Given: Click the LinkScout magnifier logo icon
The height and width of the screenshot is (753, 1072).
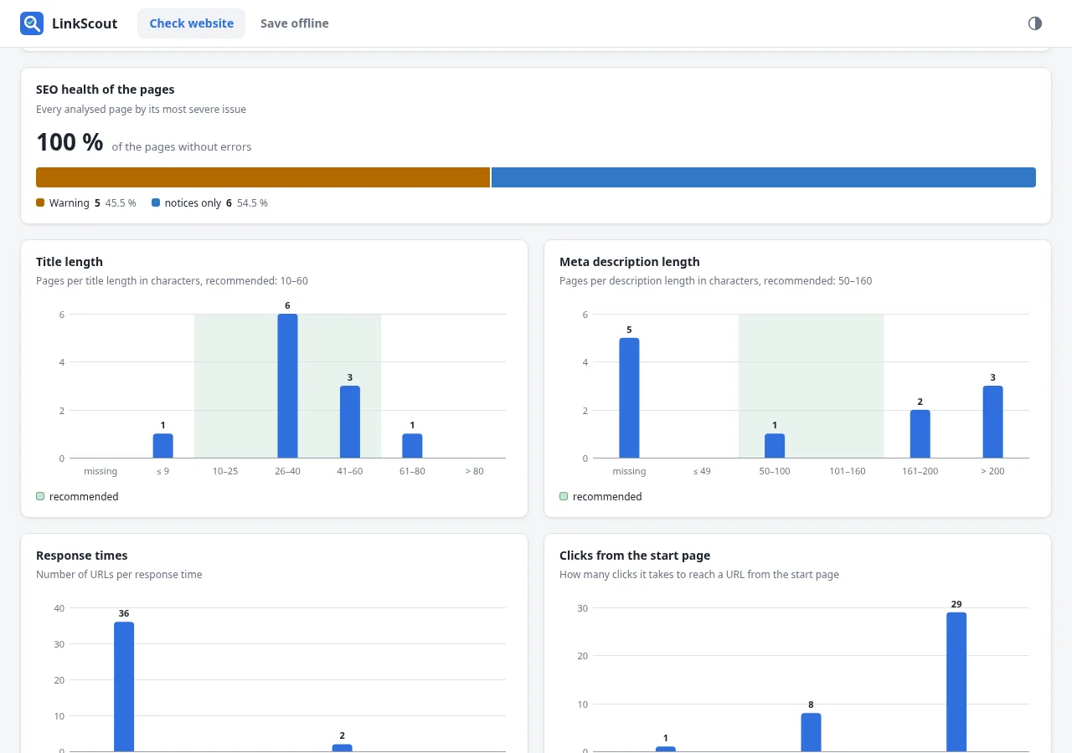Looking at the screenshot, I should click(x=32, y=23).
